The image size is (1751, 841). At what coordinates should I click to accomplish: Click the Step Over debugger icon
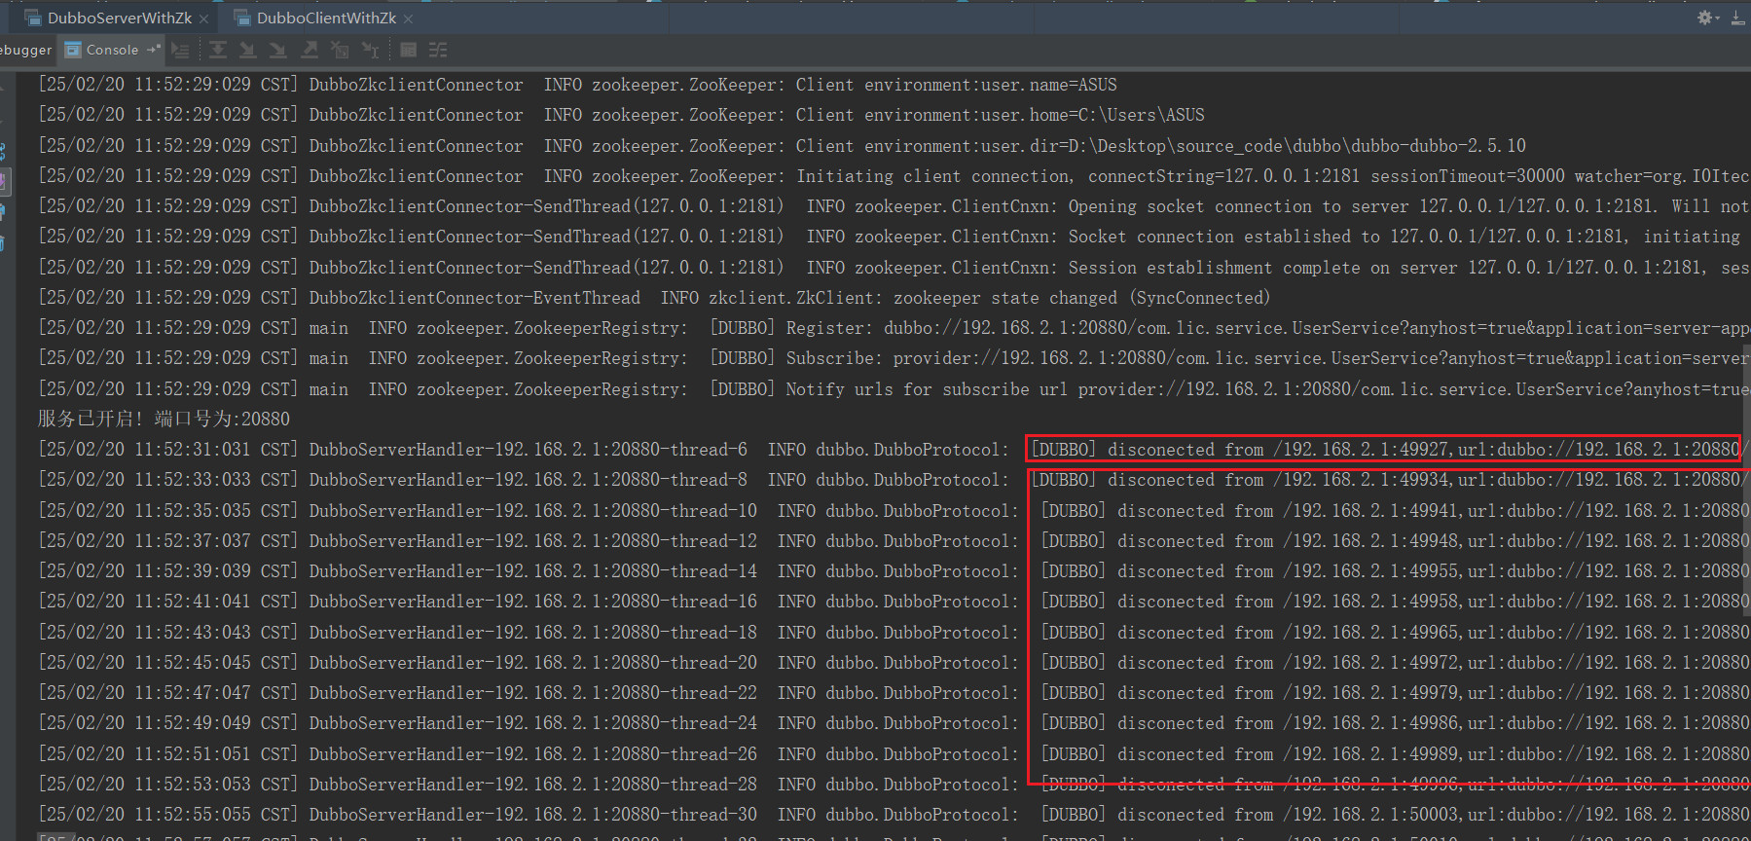tap(218, 50)
